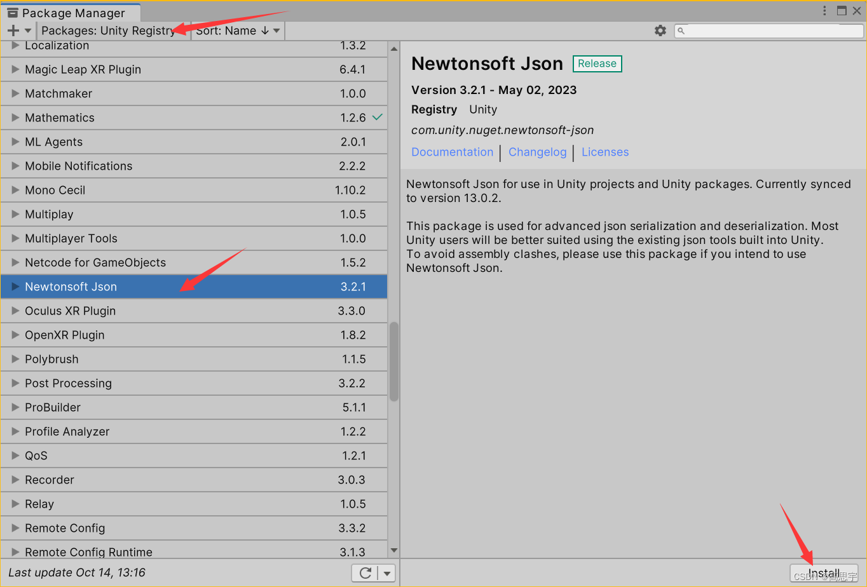The width and height of the screenshot is (867, 587).
Task: Click the Version 3.2.1 - May 02, 2023 text
Action: click(x=494, y=90)
